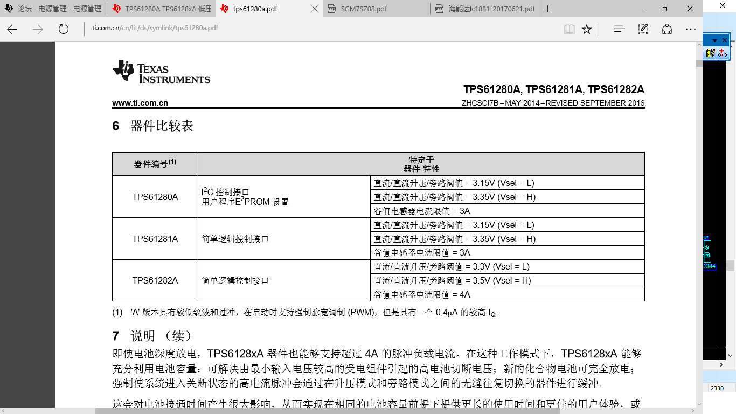Click the red plus FLD icon

click(723, 53)
